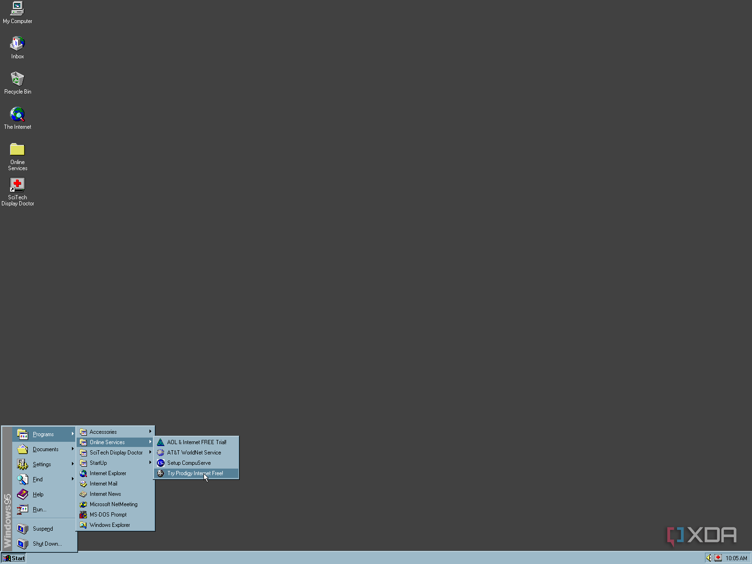Select the Inbox desktop icon
Viewport: 752px width, 564px height.
(17, 47)
